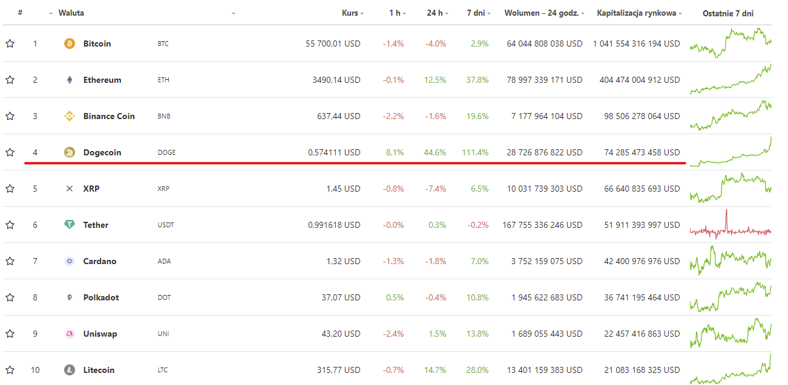Open the Uniswap coin page link
Screen dimensions: 788x385
pos(100,334)
